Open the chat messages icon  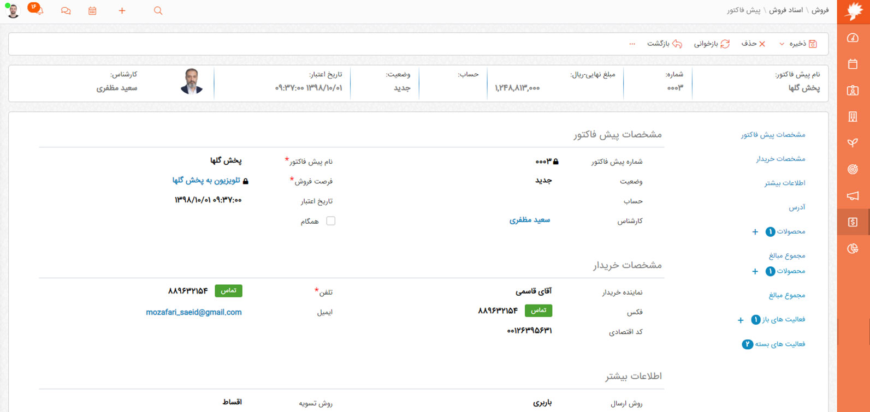[66, 11]
